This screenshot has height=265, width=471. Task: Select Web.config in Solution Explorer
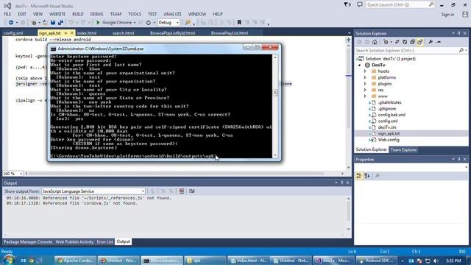[389, 140]
